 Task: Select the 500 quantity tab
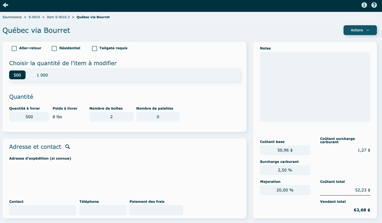click(x=17, y=75)
